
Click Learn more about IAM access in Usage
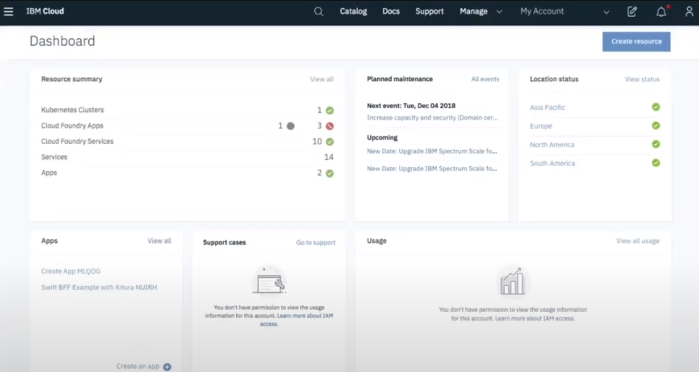[535, 319]
